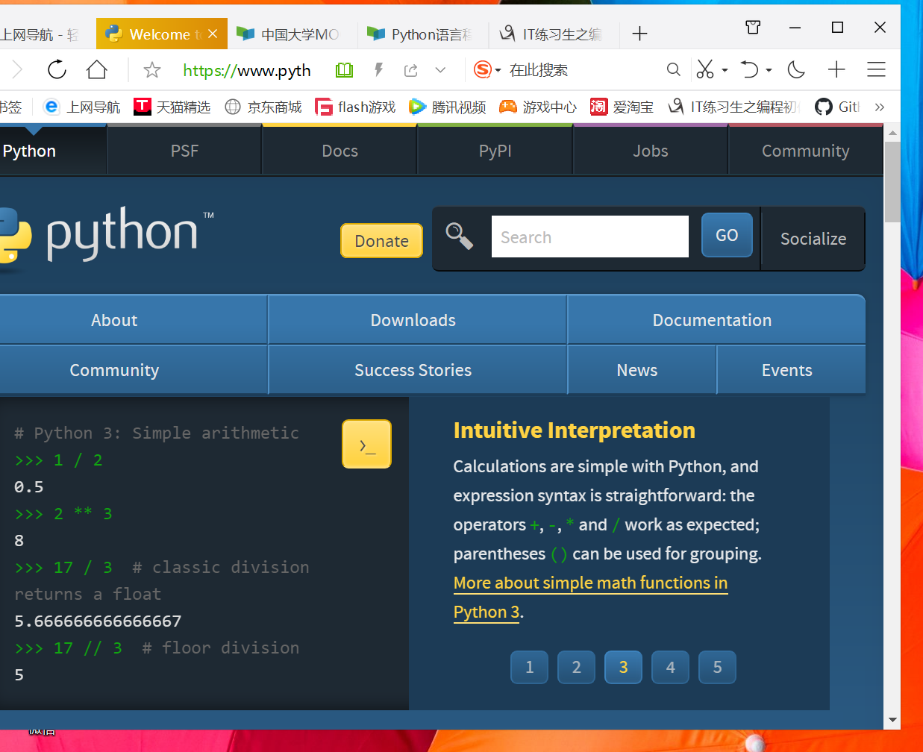Open the scissors screenshot tool
Viewport: 923px width, 752px height.
pyautogui.click(x=704, y=70)
